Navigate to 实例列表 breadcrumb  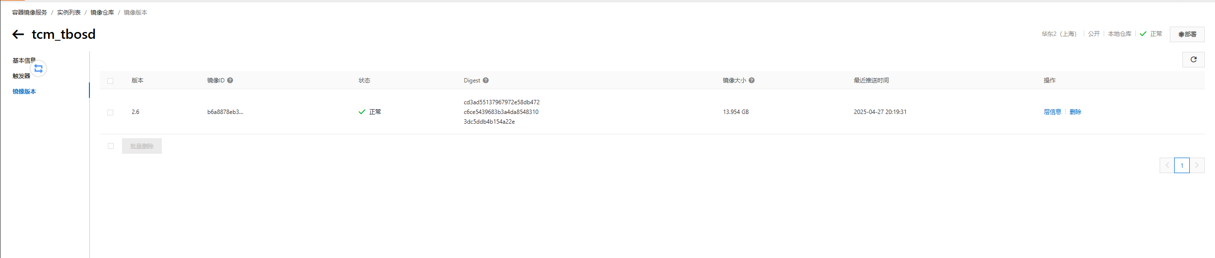click(69, 13)
